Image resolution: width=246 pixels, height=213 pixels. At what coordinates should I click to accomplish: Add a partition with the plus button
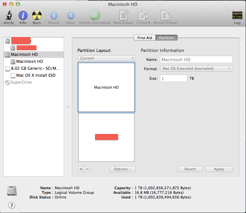click(81, 169)
